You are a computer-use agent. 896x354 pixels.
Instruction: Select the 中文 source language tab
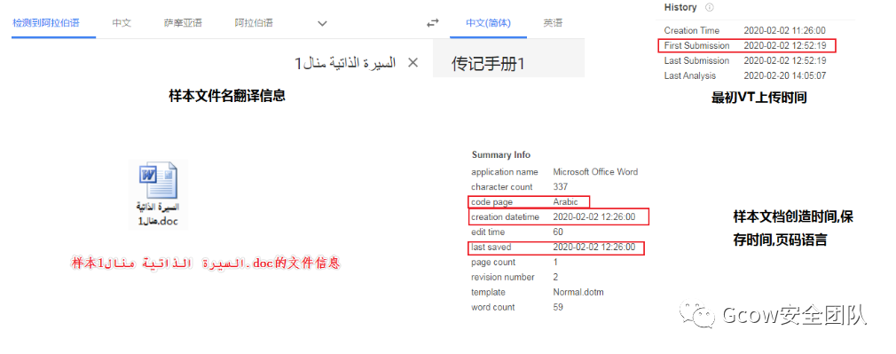122,23
